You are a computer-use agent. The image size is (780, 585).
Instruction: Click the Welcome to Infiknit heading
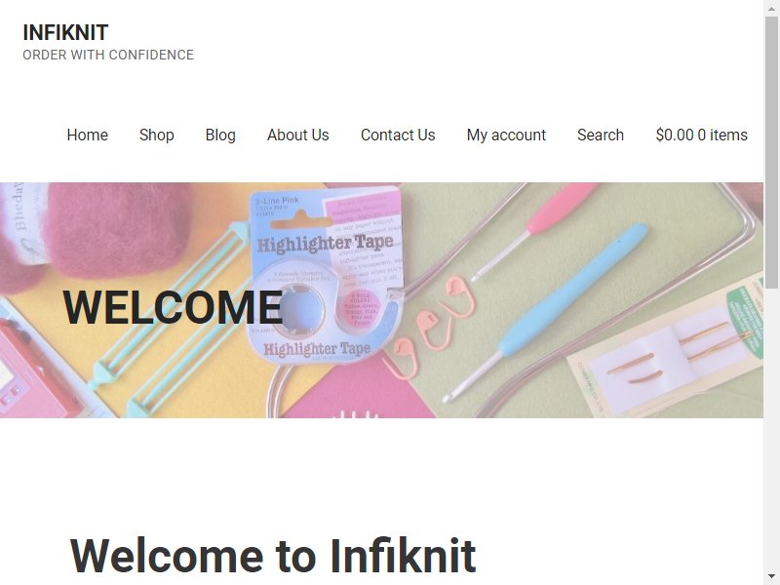coord(273,556)
